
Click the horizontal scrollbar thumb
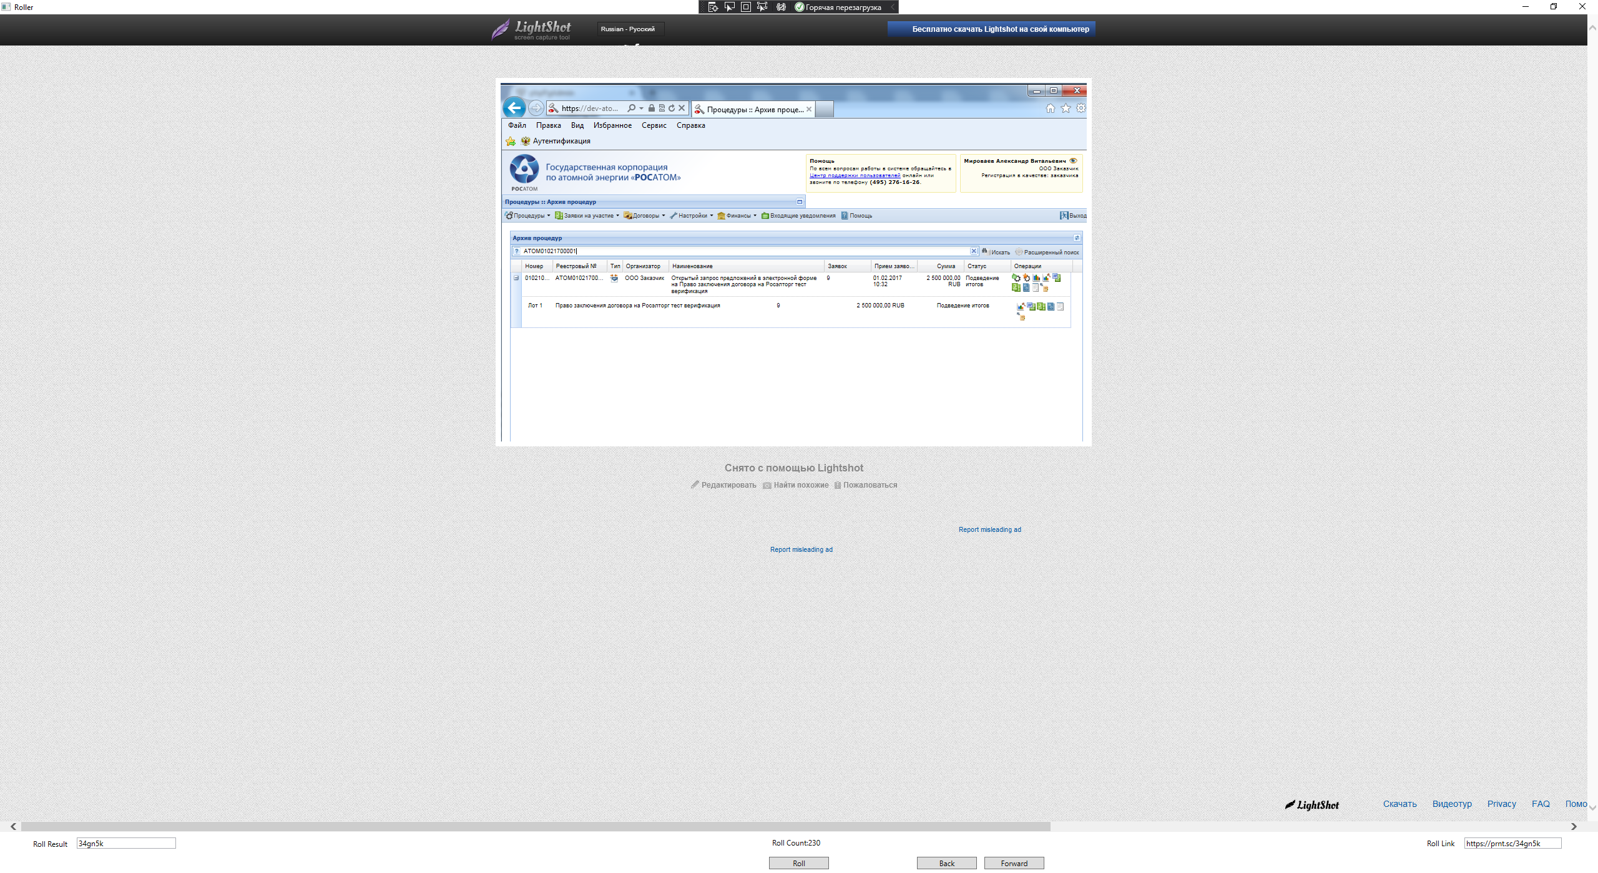(536, 826)
